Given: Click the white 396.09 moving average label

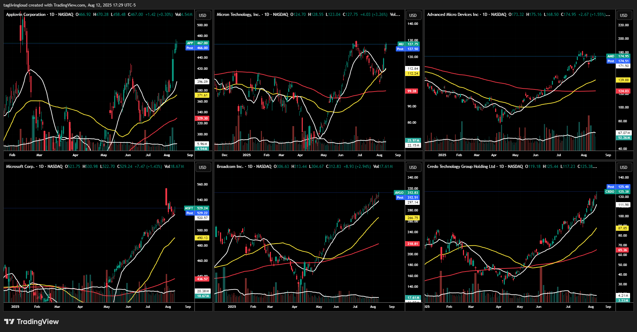Looking at the screenshot, I should (202, 82).
